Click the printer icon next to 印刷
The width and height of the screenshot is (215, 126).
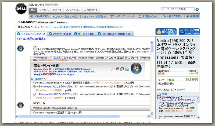pos(159,94)
